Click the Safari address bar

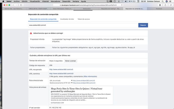click(88, 5)
